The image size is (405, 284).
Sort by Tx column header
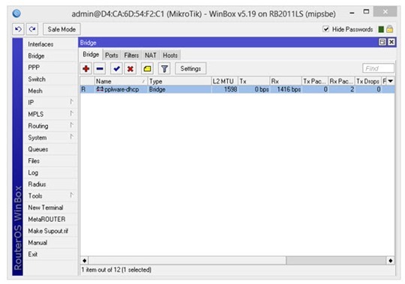tap(253, 81)
